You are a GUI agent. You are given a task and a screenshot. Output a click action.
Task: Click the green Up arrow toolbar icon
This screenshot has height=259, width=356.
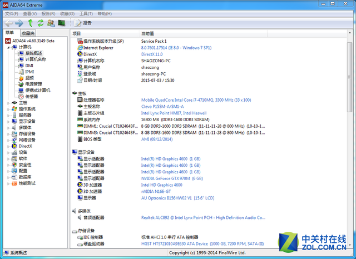pos(30,23)
